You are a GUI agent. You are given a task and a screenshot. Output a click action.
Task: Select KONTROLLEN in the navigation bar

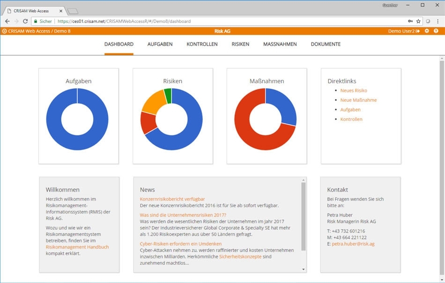point(202,44)
